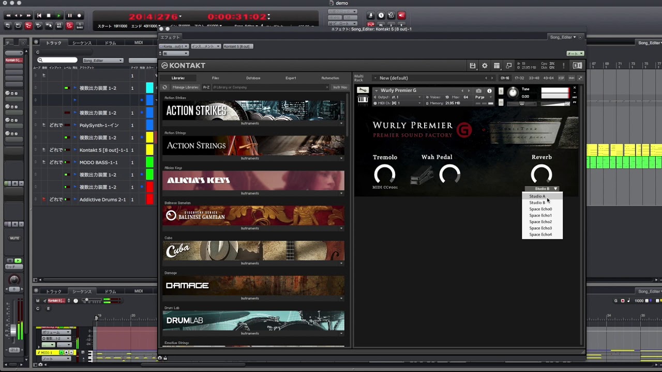
Task: Open Kontakt workspace layout icon
Action: click(x=496, y=66)
